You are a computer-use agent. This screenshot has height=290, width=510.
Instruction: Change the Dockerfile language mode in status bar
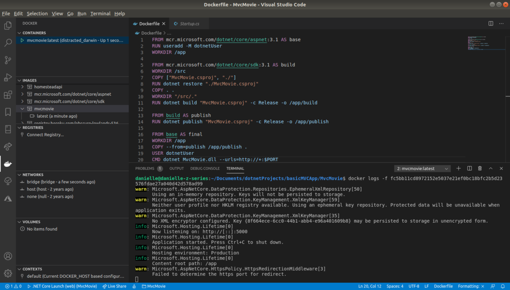(x=443, y=286)
